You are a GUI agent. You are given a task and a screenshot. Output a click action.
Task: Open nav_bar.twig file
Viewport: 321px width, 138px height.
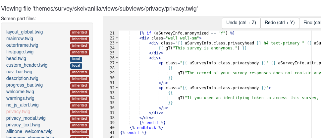click(19, 72)
